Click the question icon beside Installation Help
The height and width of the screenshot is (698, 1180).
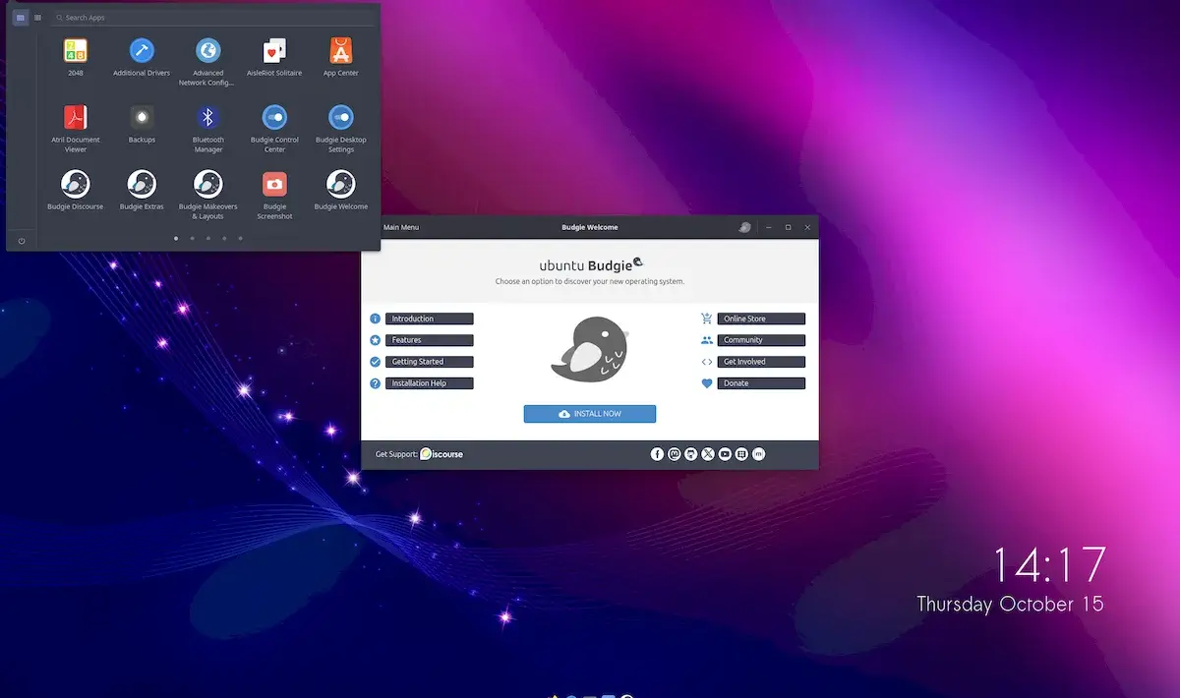tap(375, 383)
